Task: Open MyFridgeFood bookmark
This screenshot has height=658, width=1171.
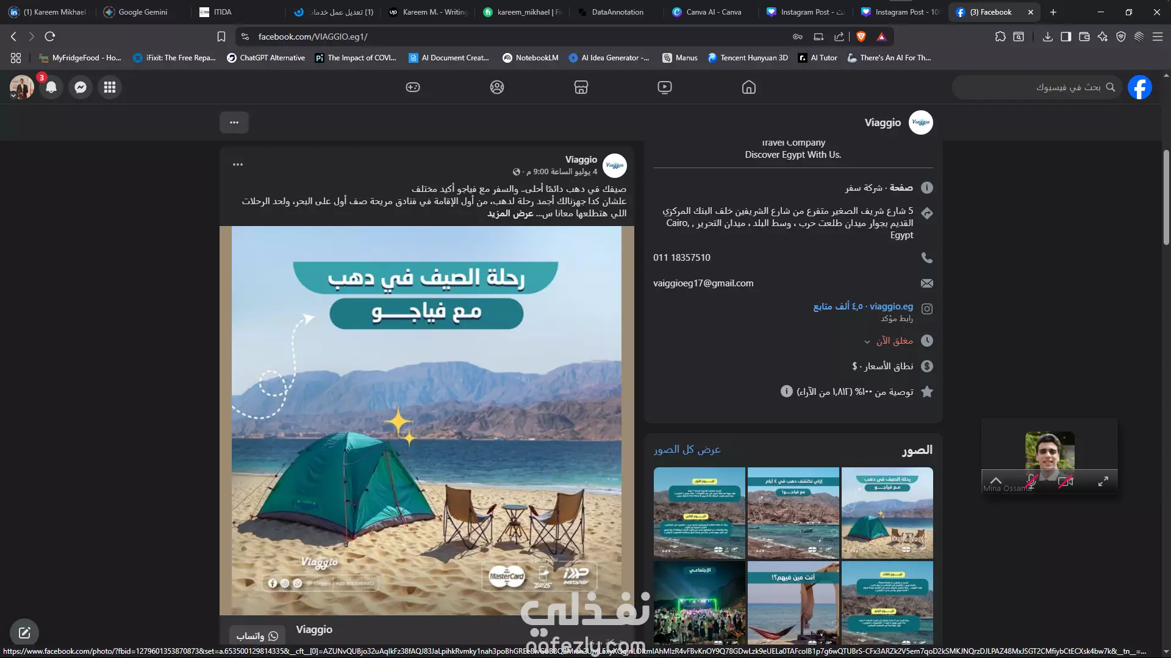Action: point(80,58)
